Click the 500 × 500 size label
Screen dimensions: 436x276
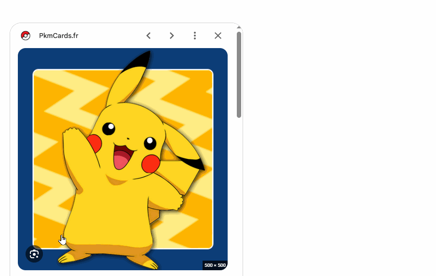tap(215, 265)
